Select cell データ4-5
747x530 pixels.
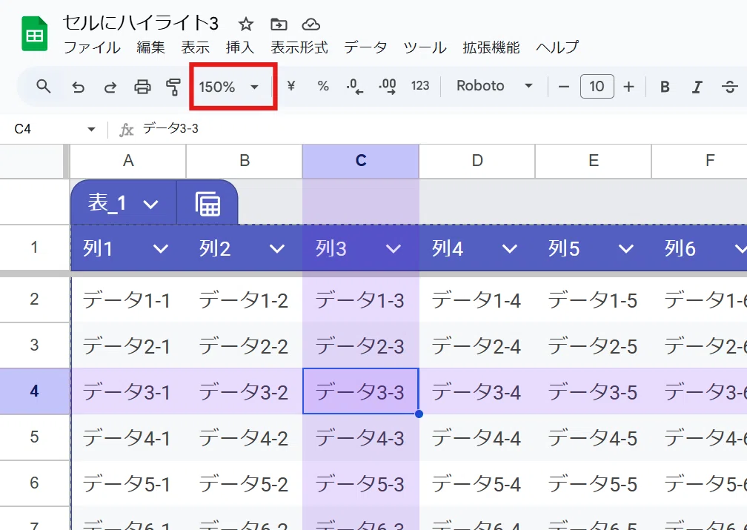click(593, 437)
